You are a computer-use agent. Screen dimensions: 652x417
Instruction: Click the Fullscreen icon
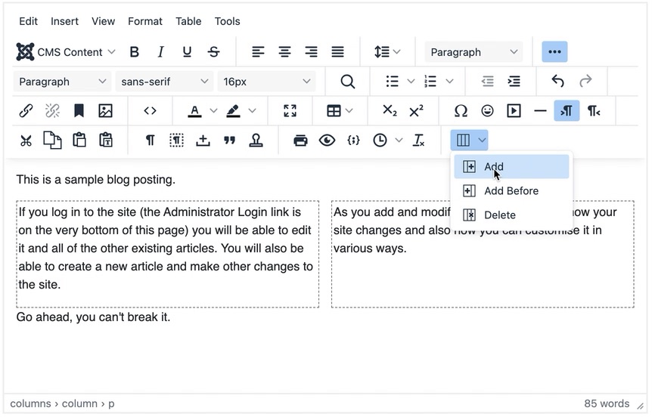point(290,111)
